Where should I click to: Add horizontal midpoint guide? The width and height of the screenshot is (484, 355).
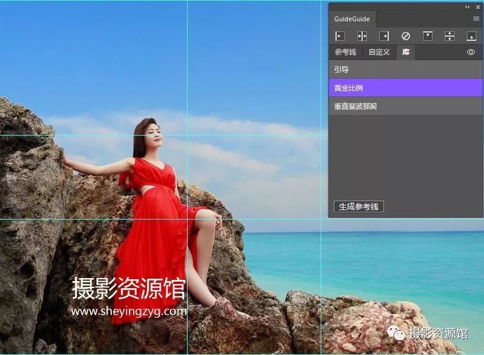[x=450, y=36]
